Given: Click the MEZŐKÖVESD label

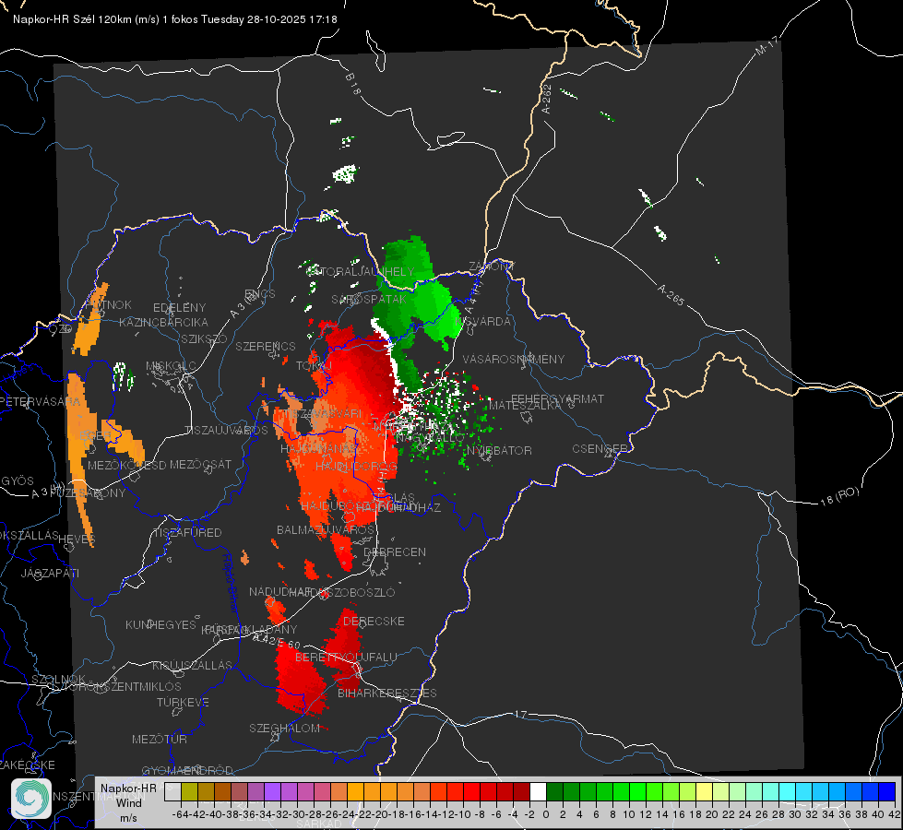Looking at the screenshot, I should click(x=126, y=465).
